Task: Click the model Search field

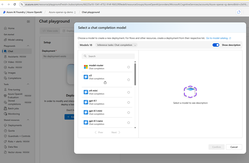Action: click(108, 56)
